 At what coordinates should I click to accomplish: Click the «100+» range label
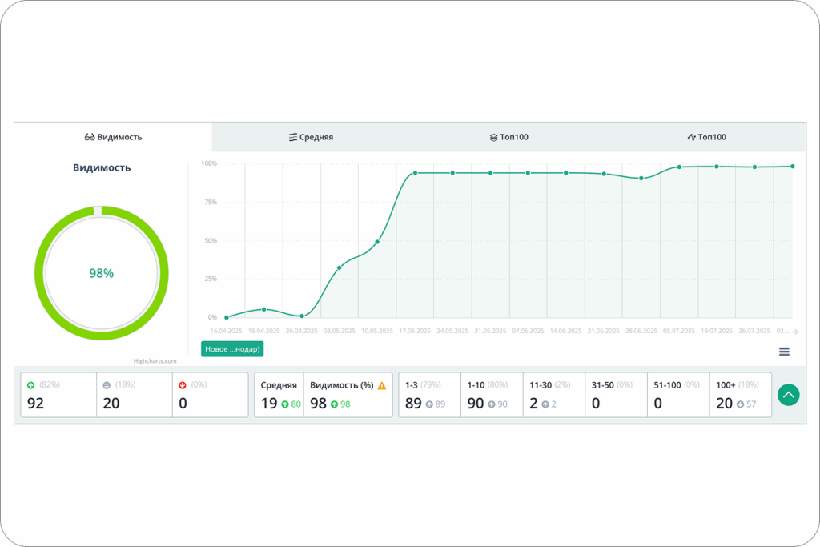tap(726, 385)
